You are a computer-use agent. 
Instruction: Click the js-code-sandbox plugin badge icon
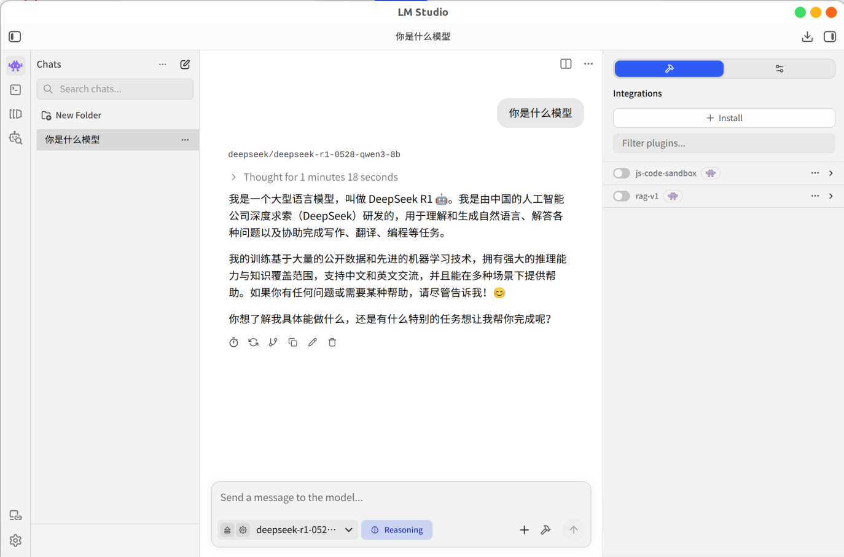711,173
